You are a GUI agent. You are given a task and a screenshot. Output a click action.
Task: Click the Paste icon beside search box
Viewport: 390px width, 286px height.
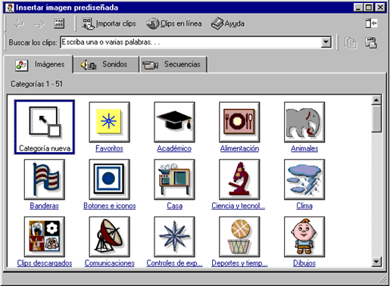371,42
